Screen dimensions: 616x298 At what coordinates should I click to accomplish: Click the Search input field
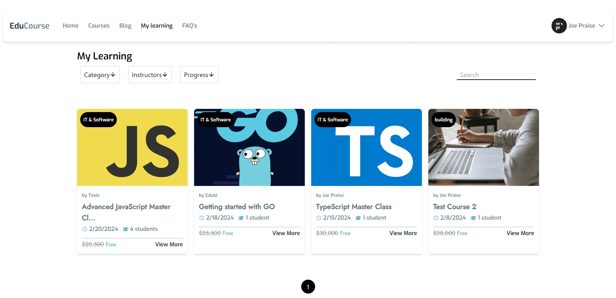pyautogui.click(x=496, y=75)
